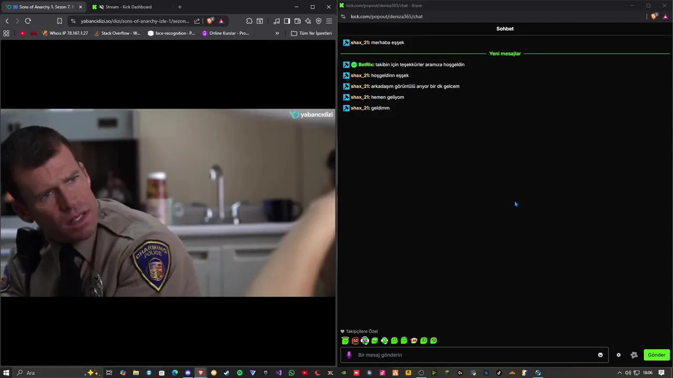Open WhatsApp from taskbar
Viewport: 673px width, 378px height.
(x=292, y=373)
